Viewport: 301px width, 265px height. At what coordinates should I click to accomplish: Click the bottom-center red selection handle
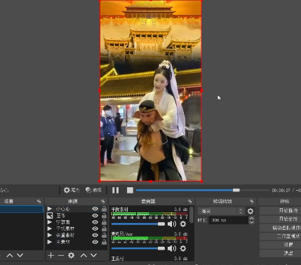(151, 181)
